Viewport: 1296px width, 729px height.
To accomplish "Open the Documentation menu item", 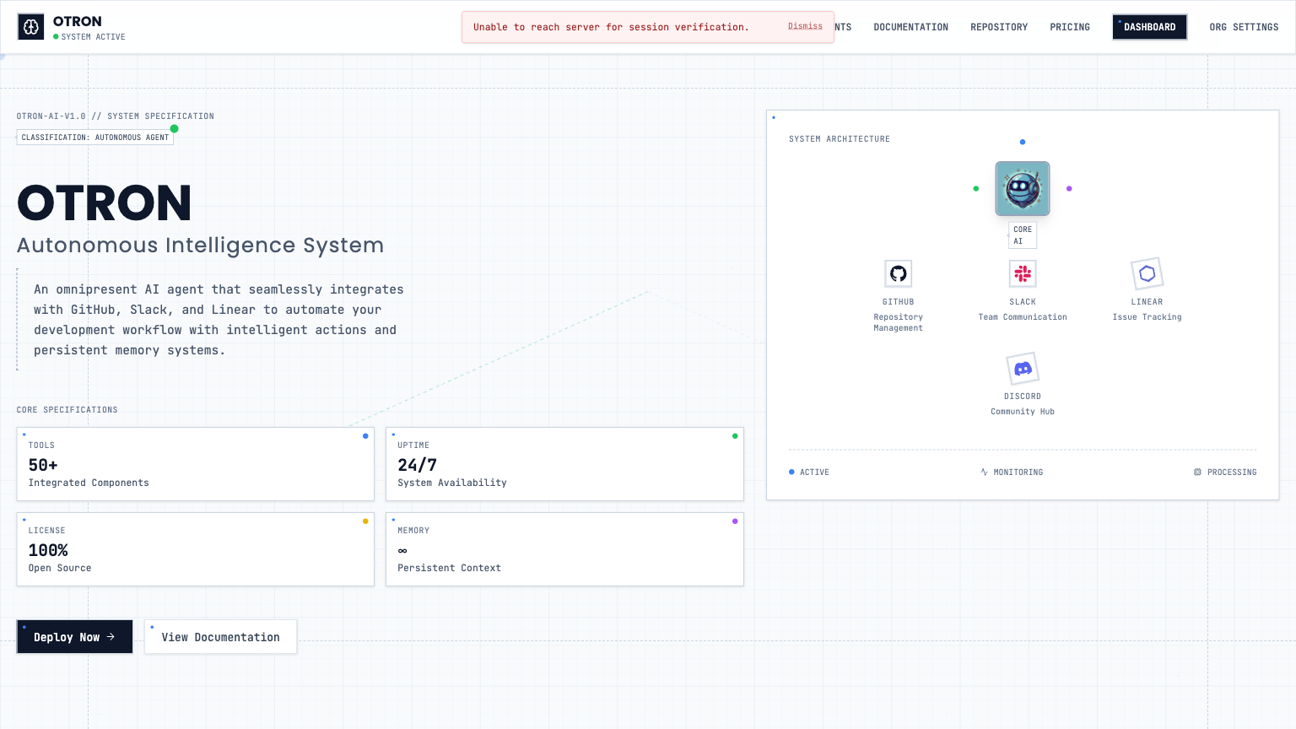I will (x=910, y=27).
